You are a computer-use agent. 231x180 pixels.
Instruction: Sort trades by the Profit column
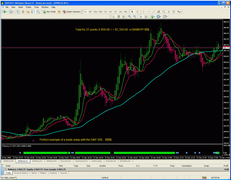pyautogui.click(x=226, y=166)
